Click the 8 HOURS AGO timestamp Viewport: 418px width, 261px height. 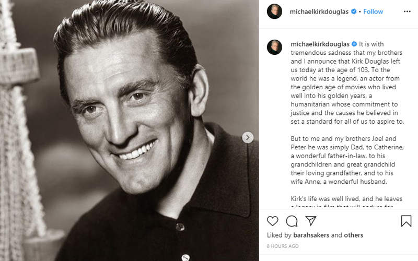tap(283, 246)
